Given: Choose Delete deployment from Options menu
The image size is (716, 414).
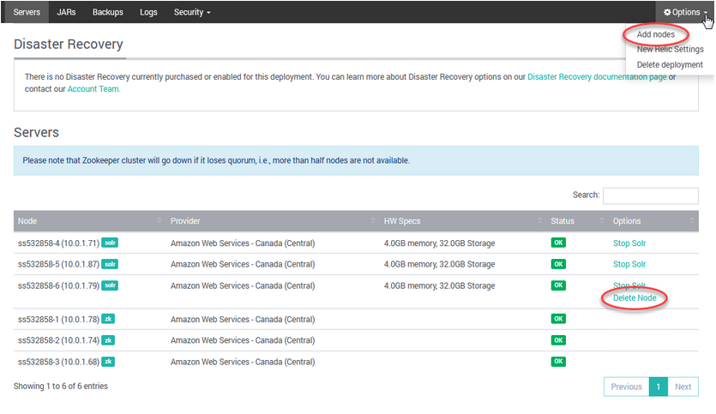Looking at the screenshot, I should tap(670, 65).
